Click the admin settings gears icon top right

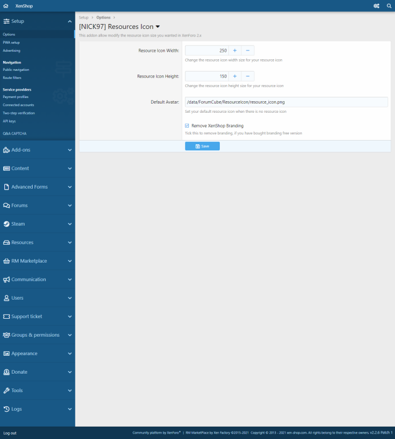376,6
